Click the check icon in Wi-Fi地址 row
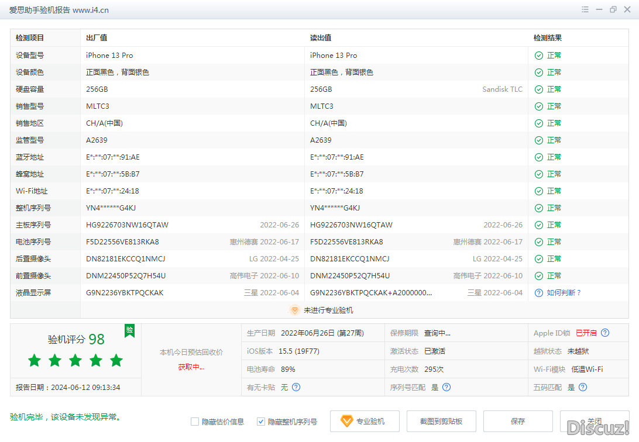This screenshot has height=442, width=639. pyautogui.click(x=539, y=191)
